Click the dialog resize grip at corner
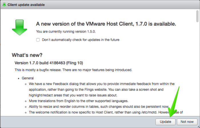 click(x=199, y=127)
